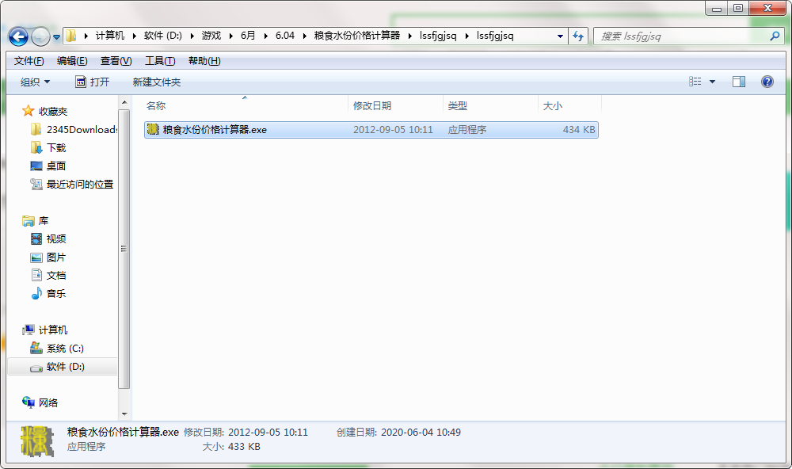Click the blue help question icon
Image resolution: width=792 pixels, height=469 pixels.
(x=767, y=82)
